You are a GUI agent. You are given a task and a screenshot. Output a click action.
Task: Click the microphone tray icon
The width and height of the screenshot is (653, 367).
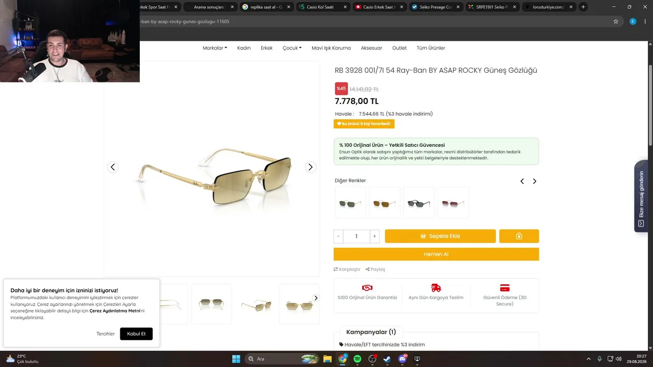point(599,359)
